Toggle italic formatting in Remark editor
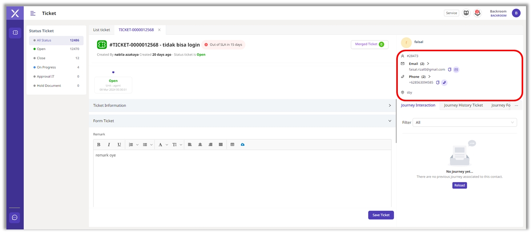The height and width of the screenshot is (233, 532). (x=109, y=145)
